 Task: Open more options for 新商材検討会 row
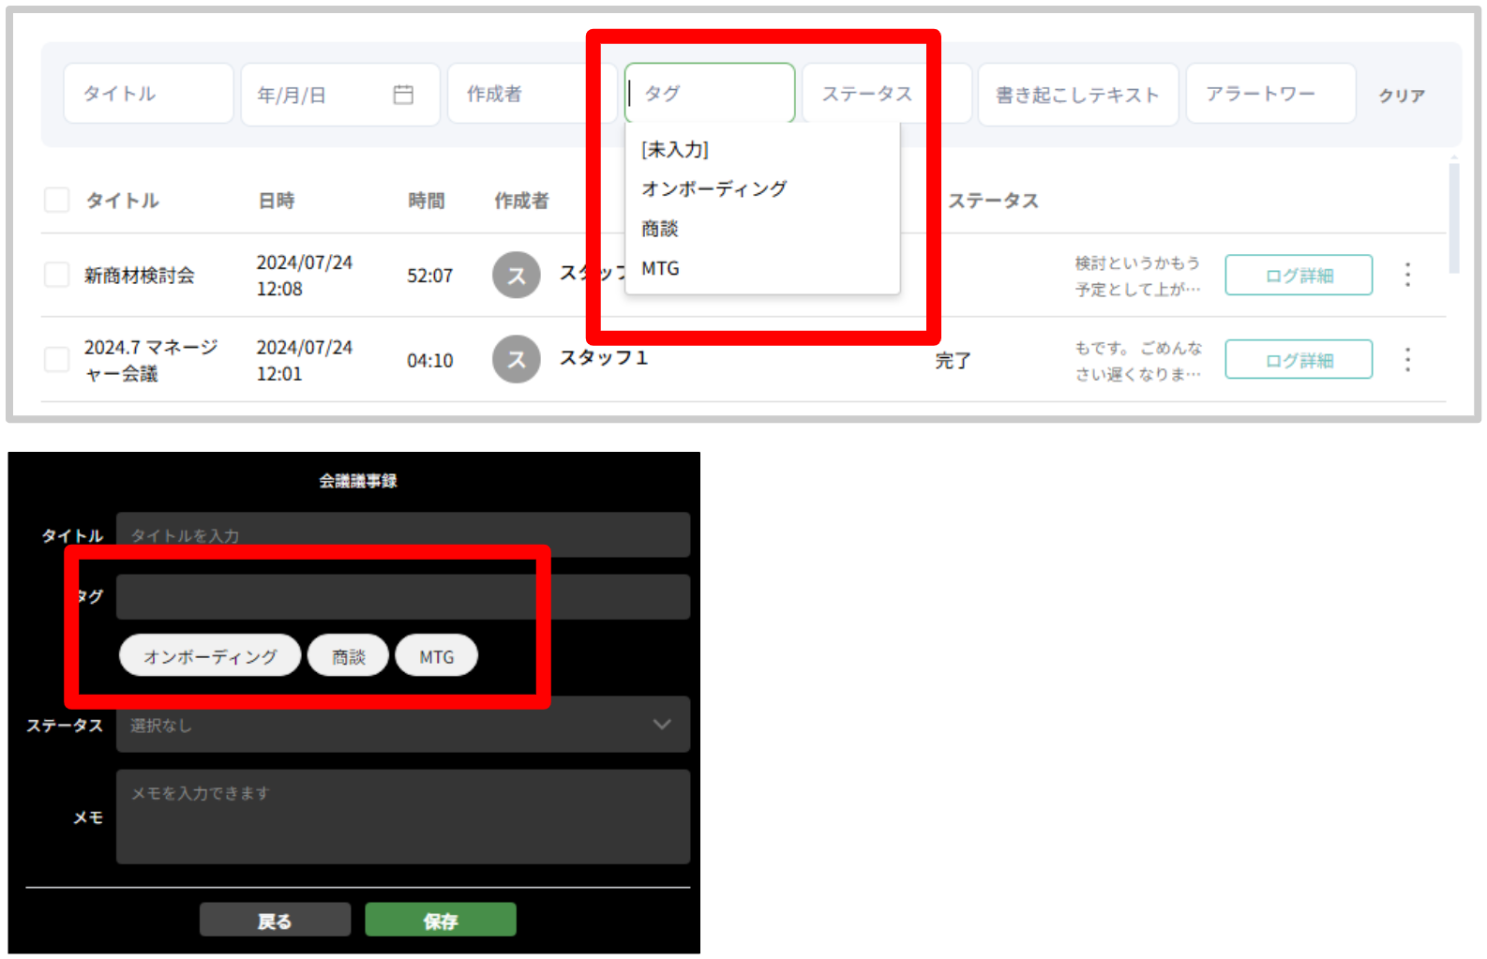1407,275
